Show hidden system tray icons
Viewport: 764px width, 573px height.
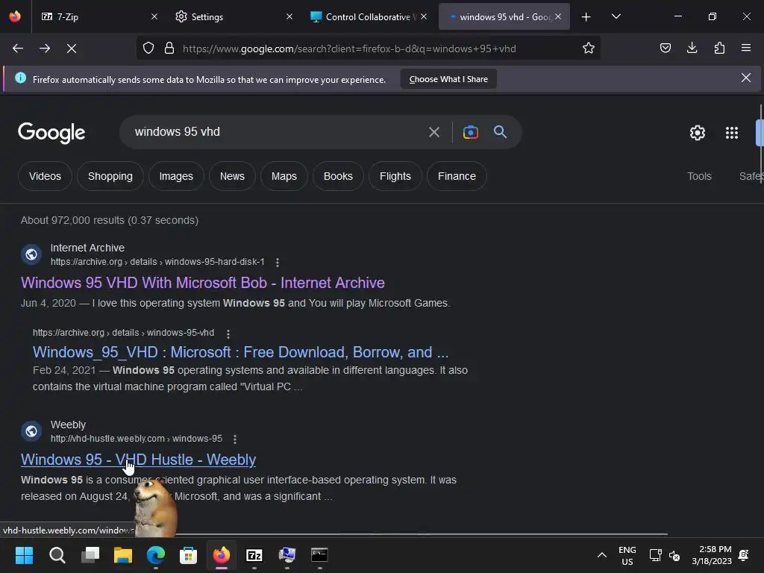[x=602, y=555]
